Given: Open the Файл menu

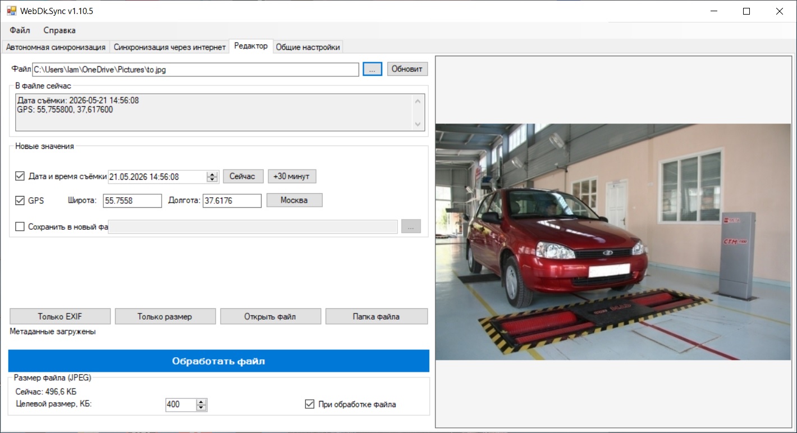Looking at the screenshot, I should click(20, 30).
